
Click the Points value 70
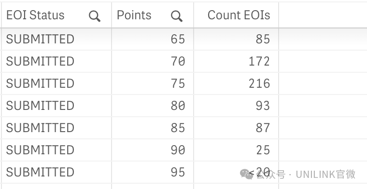tap(178, 61)
